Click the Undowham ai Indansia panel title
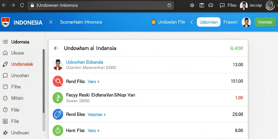Viewport: 278px width, 139px height. tap(90, 48)
